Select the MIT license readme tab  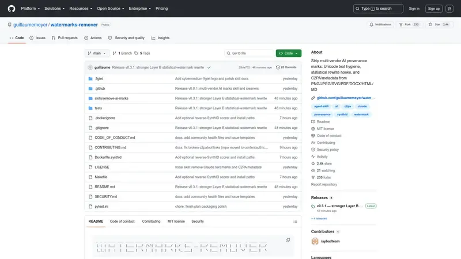176,222
